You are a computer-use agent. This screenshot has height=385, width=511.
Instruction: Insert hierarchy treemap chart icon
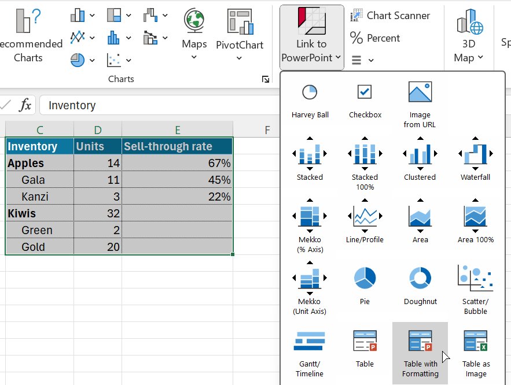point(114,15)
